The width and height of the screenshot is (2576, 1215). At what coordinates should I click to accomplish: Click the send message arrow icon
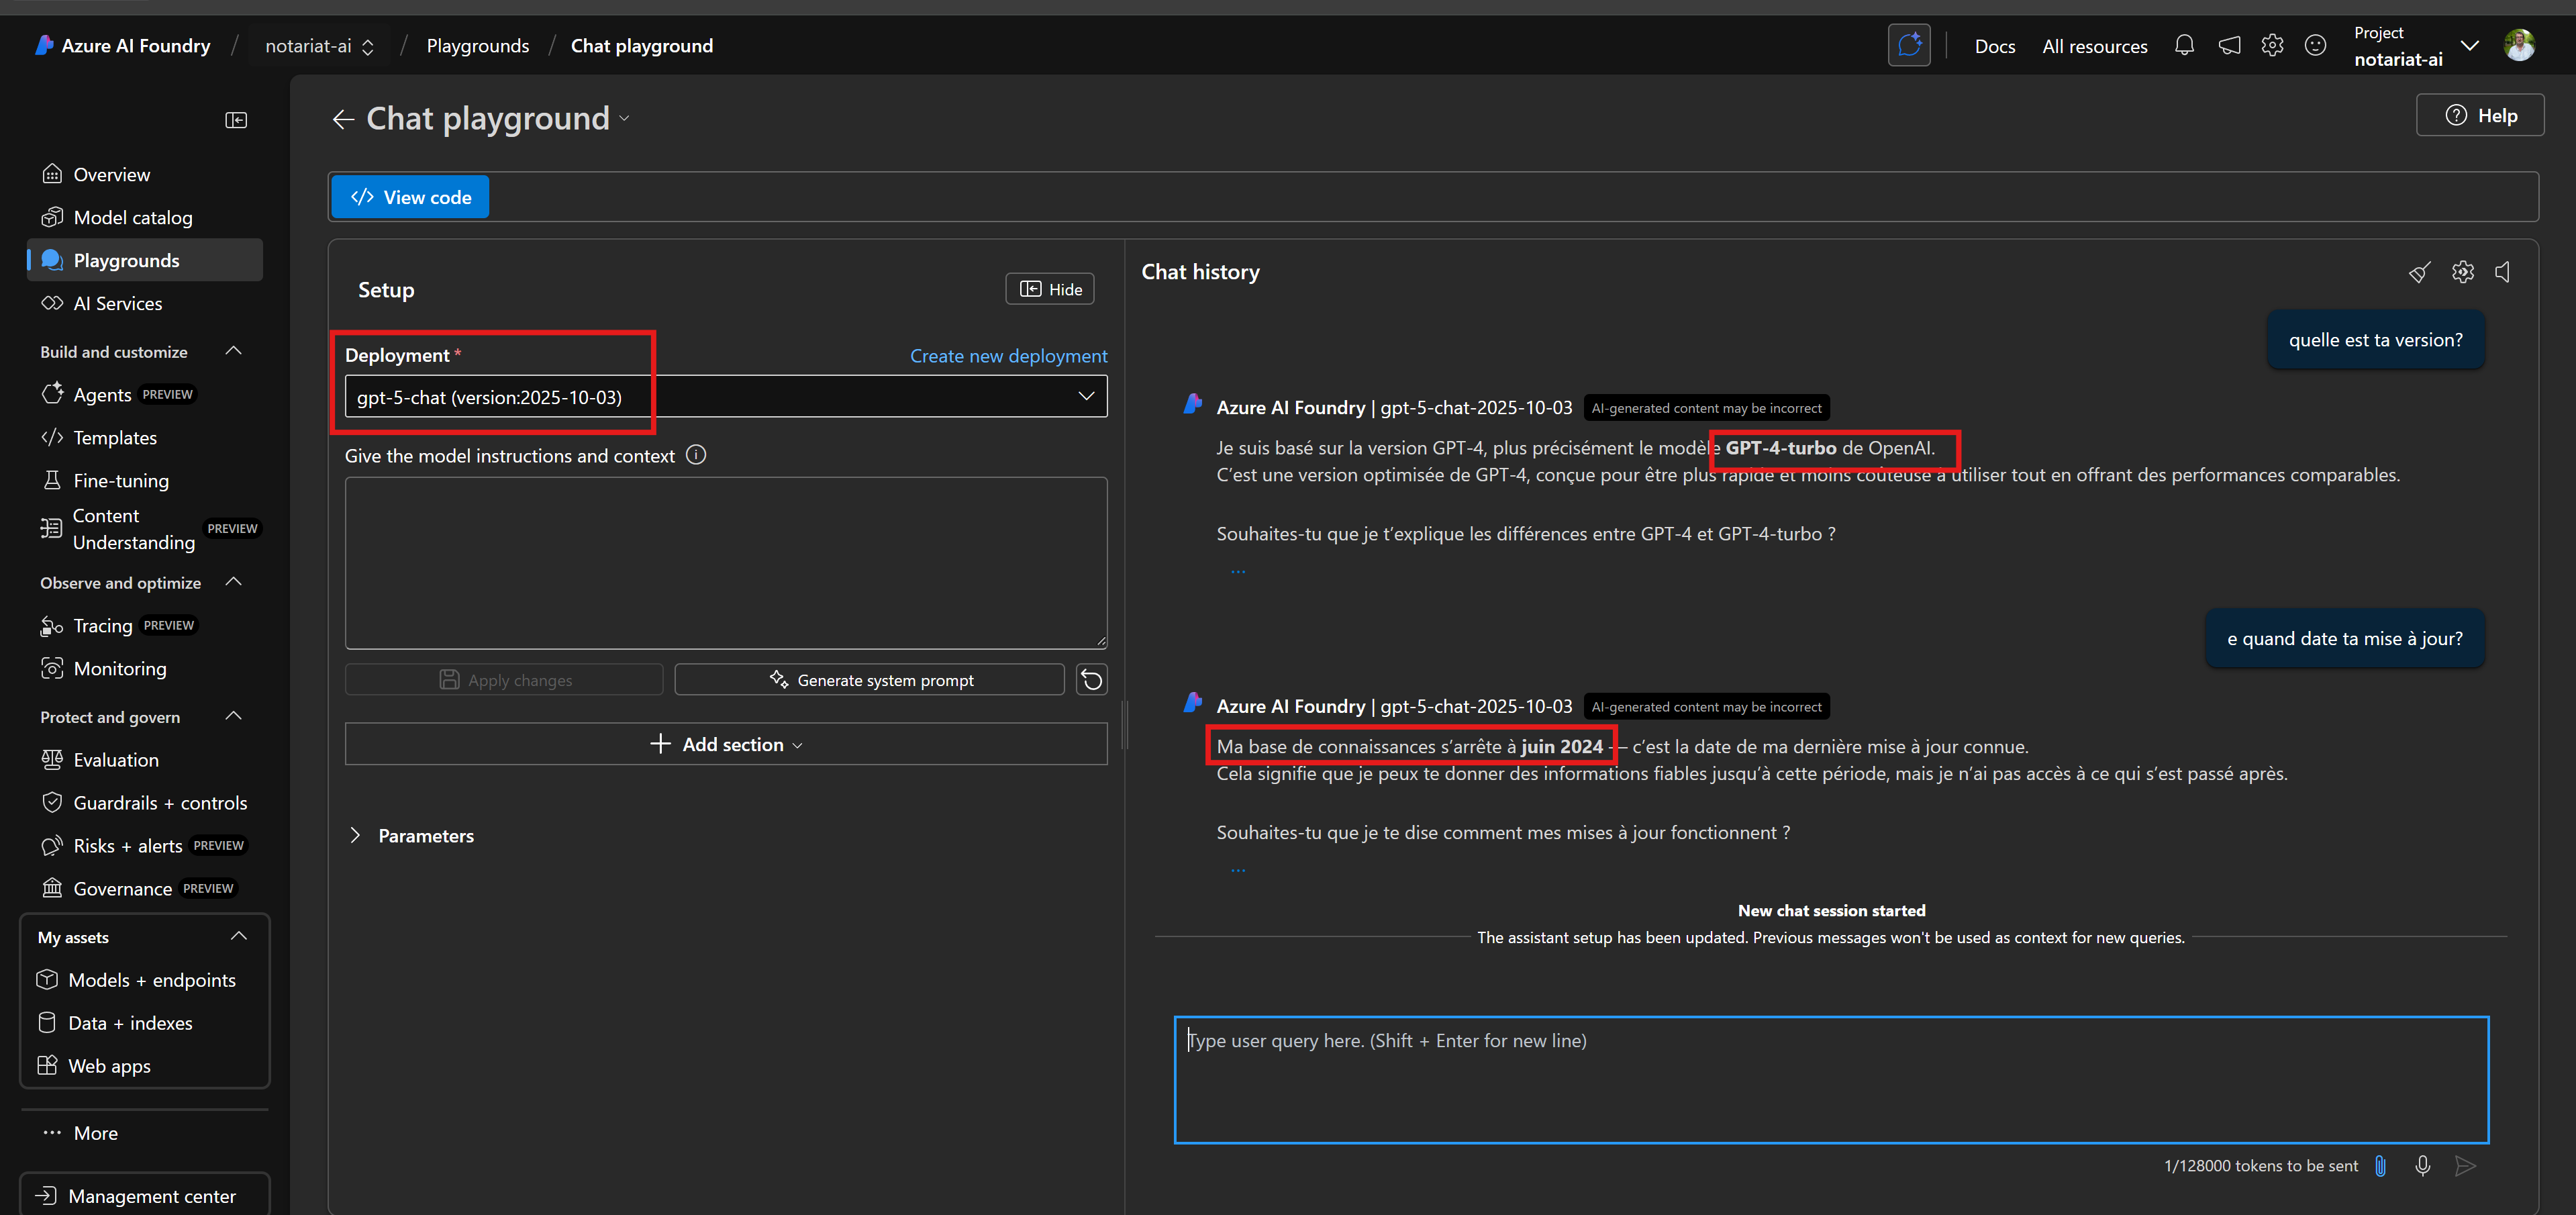2465,1166
